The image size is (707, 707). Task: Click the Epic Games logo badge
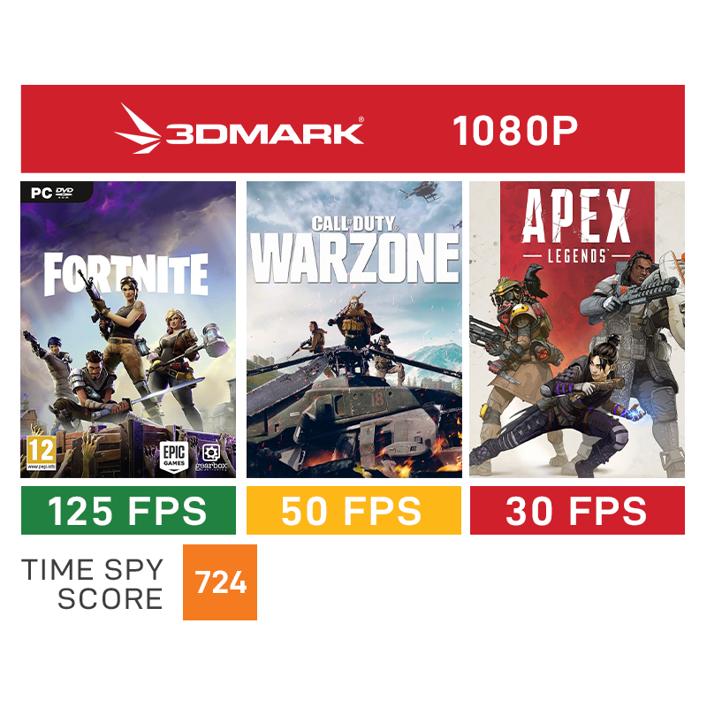click(174, 457)
